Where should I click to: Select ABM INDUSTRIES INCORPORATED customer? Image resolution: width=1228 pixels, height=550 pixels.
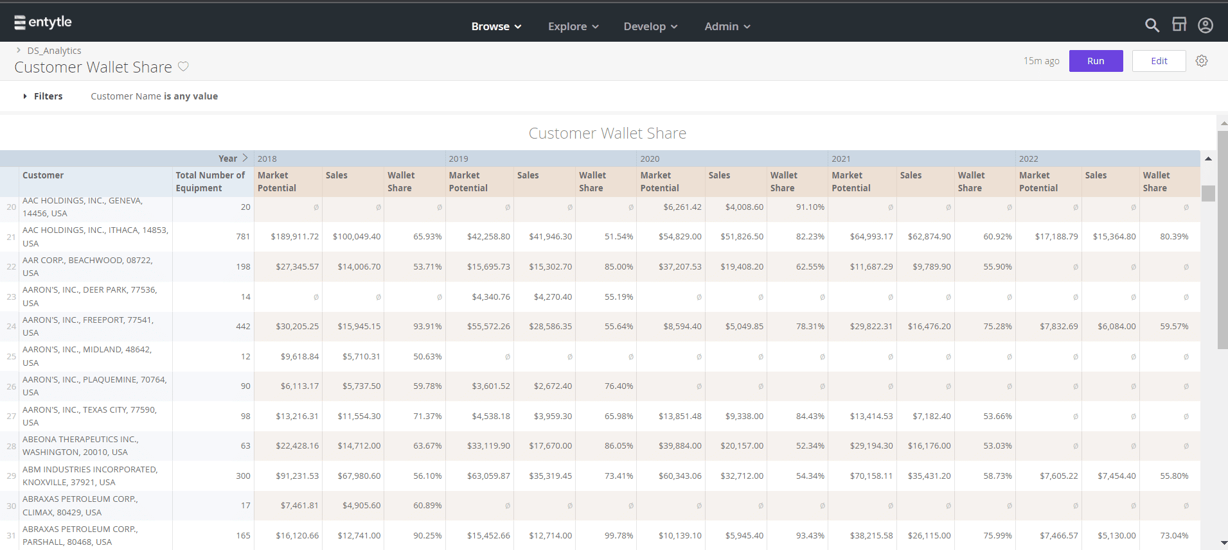[90, 476]
